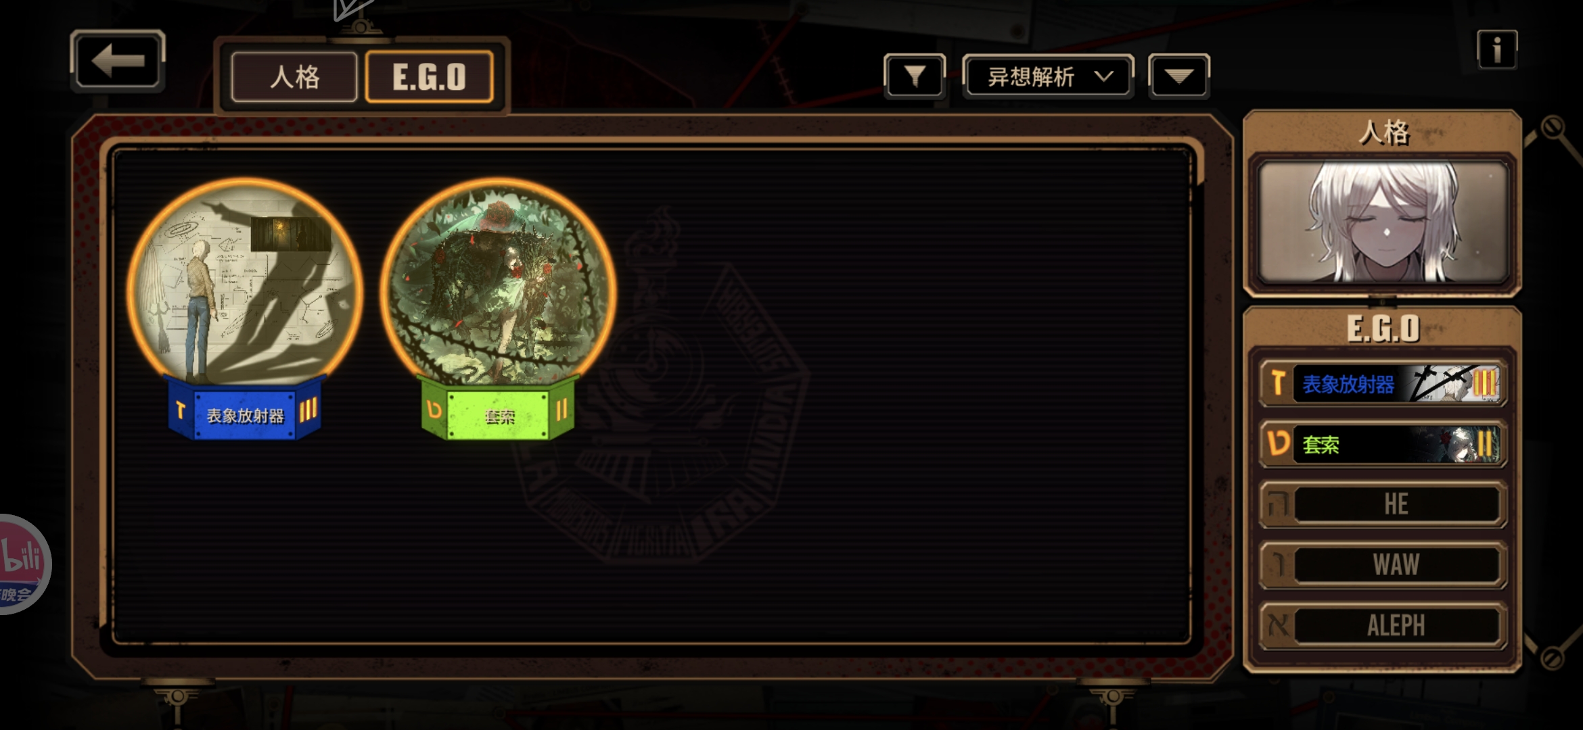The height and width of the screenshot is (730, 1583).
Task: Click the TETH slot letter icon
Action: click(1277, 444)
